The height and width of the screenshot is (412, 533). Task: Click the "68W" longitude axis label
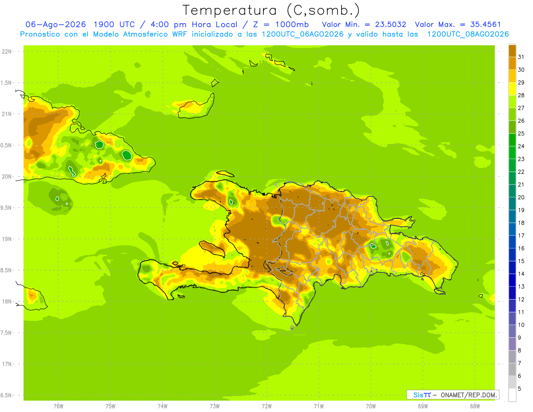click(474, 406)
